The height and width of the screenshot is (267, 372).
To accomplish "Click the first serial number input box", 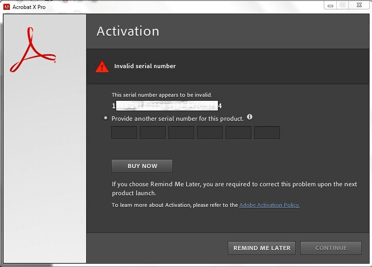I will pos(124,132).
